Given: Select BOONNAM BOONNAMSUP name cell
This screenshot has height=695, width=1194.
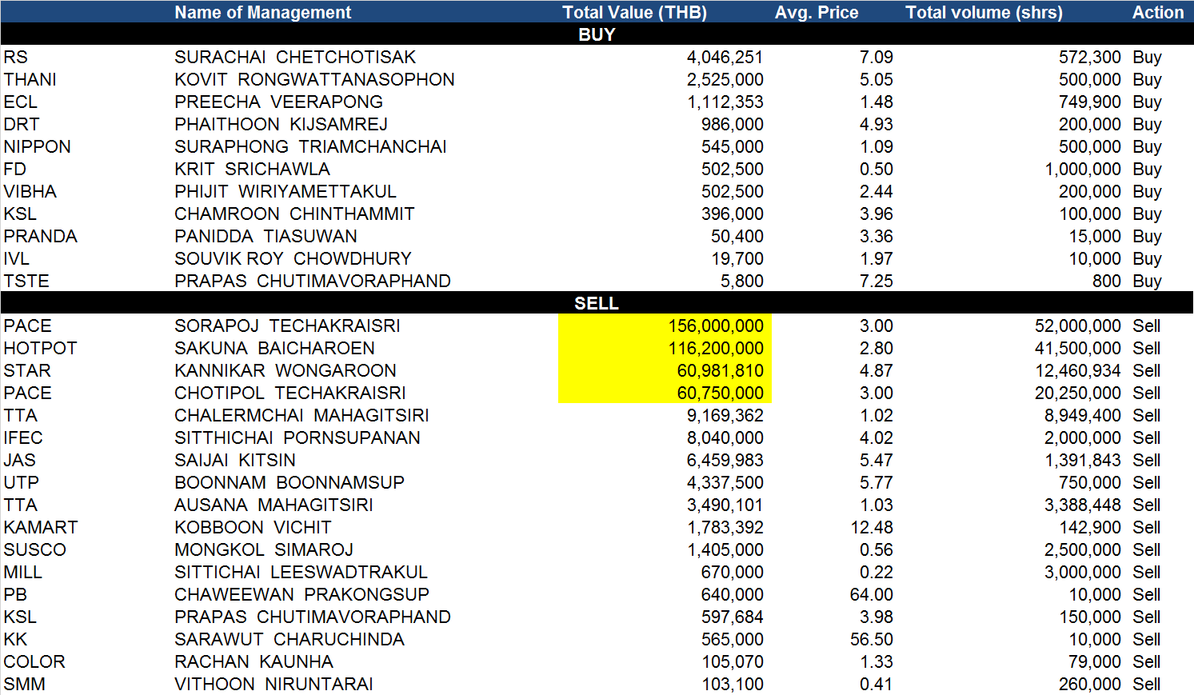Looking at the screenshot, I should pos(290,482).
